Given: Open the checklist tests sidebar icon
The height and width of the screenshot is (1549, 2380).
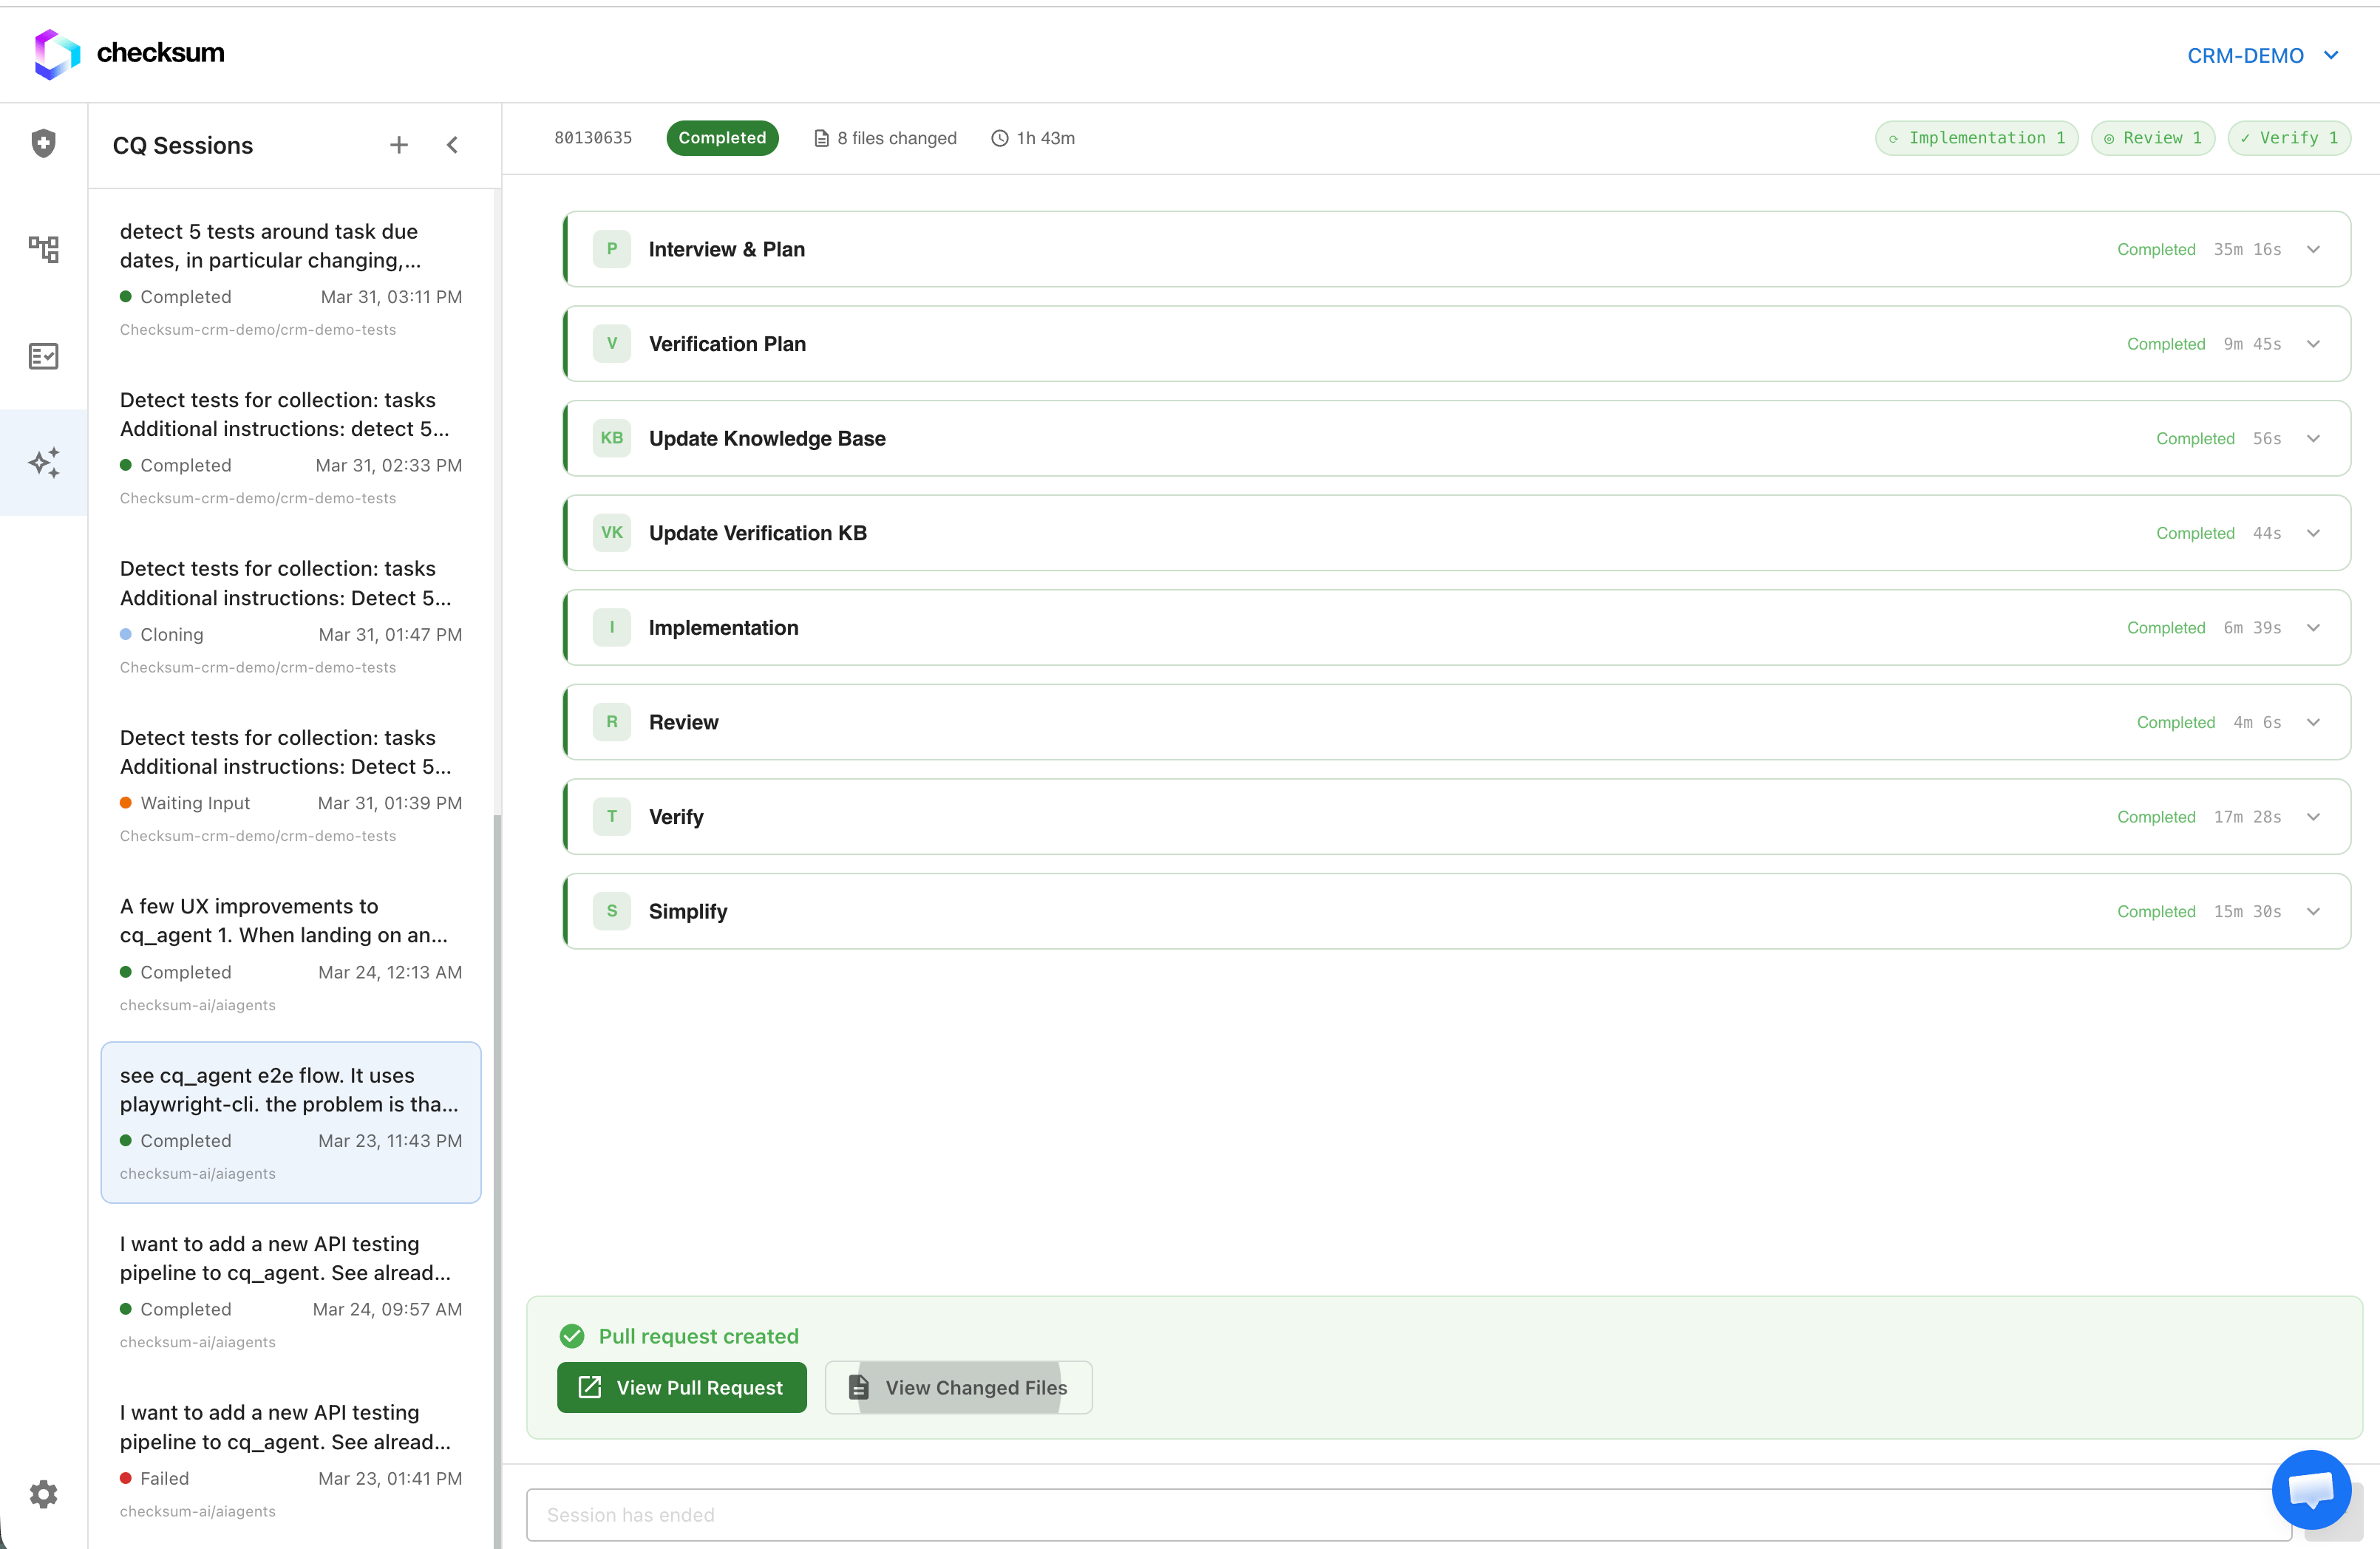Looking at the screenshot, I should (43, 356).
